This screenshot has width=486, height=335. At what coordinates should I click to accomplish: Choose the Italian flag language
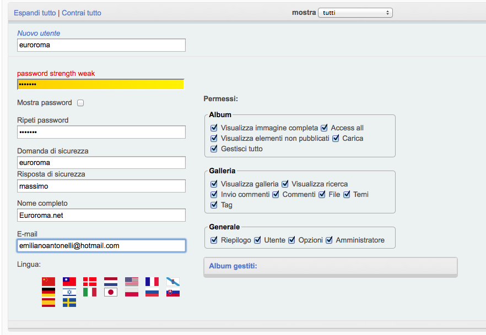point(90,292)
